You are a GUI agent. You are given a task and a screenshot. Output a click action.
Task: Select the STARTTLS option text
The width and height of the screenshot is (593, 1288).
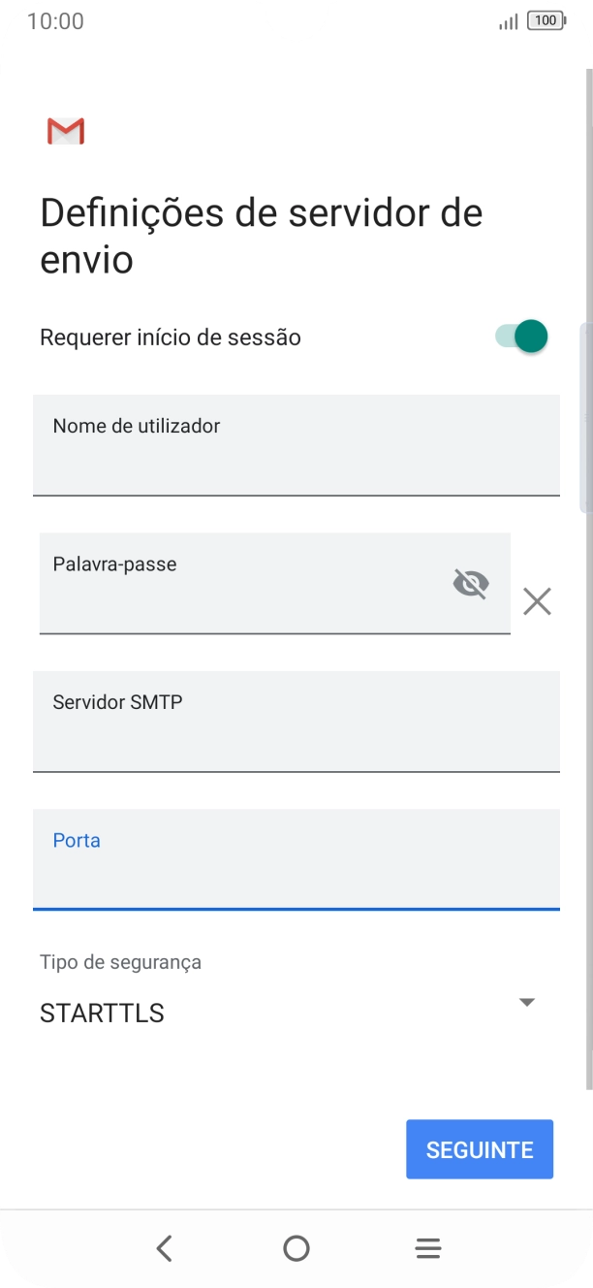click(100, 1013)
